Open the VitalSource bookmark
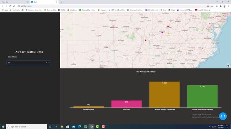This screenshot has height=129, width=231. tap(72, 10)
